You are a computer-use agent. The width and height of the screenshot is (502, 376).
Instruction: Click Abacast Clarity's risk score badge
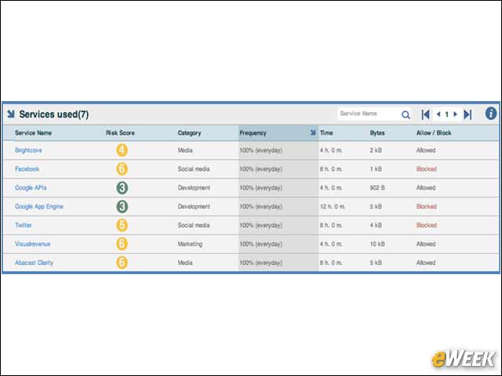coord(122,263)
